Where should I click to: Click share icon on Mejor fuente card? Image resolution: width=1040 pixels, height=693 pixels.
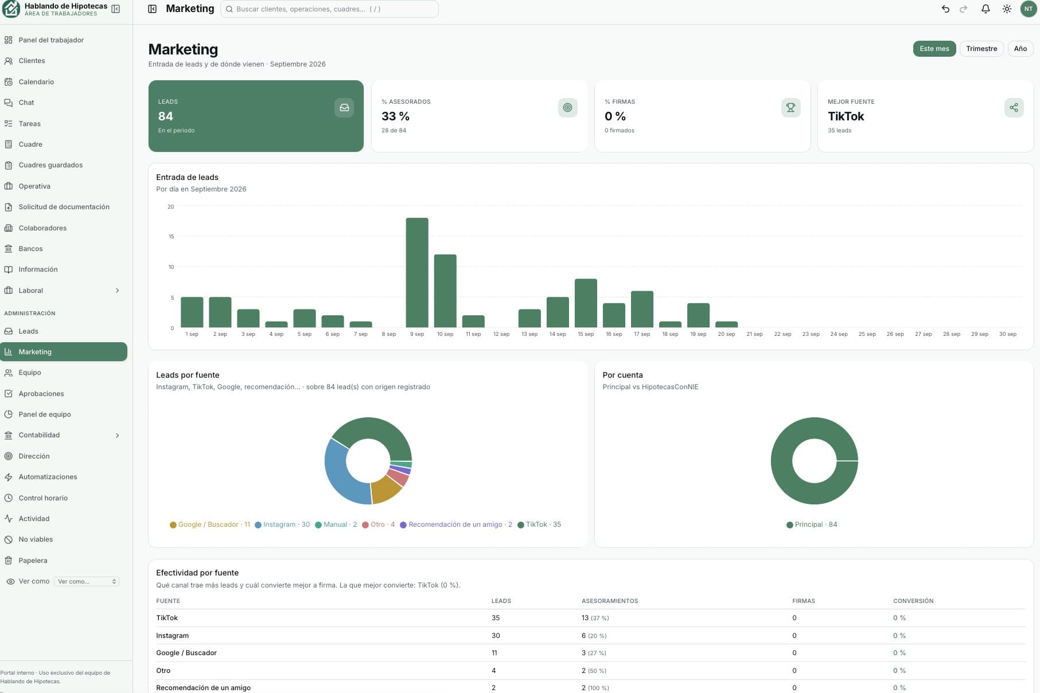pos(1014,108)
